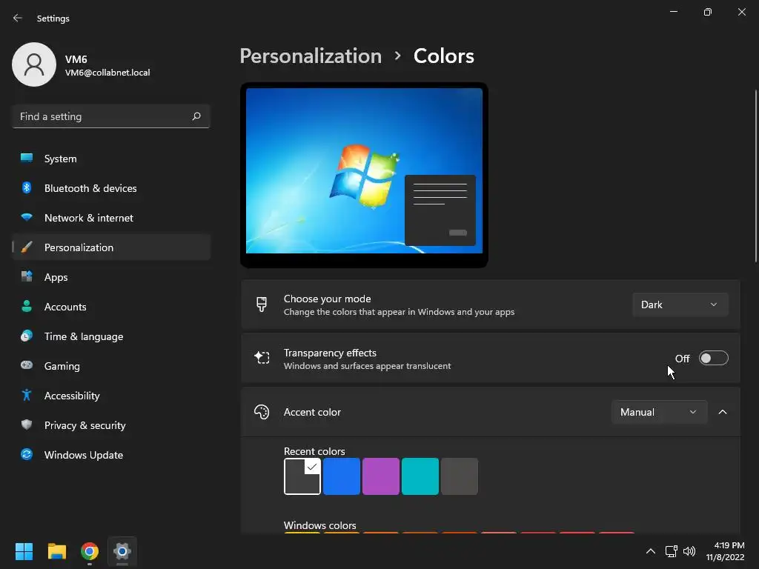The width and height of the screenshot is (759, 569).
Task: Open Privacy & security settings
Action: tap(111, 425)
